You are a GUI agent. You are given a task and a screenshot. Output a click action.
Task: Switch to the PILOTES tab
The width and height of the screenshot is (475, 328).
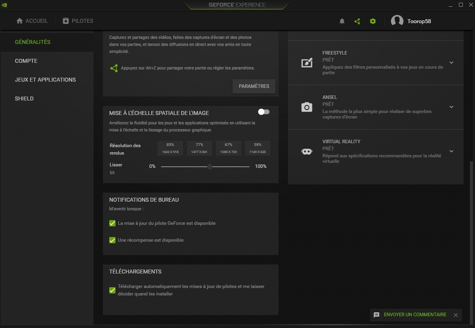pos(78,21)
